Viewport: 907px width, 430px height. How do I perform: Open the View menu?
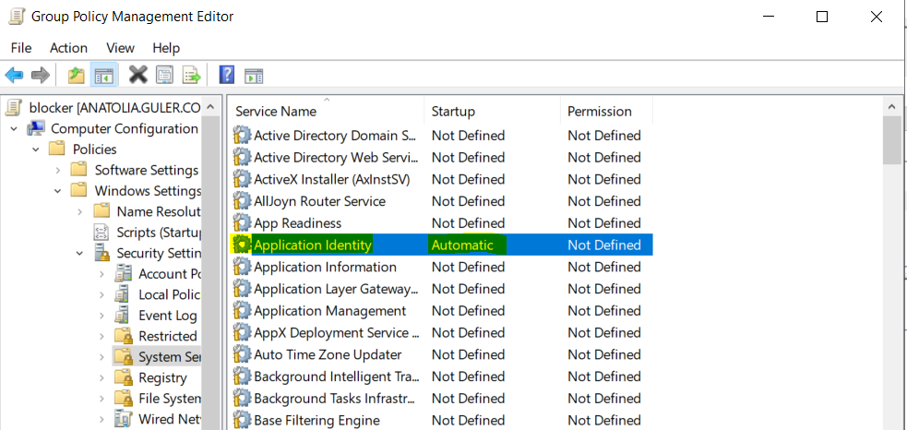120,47
